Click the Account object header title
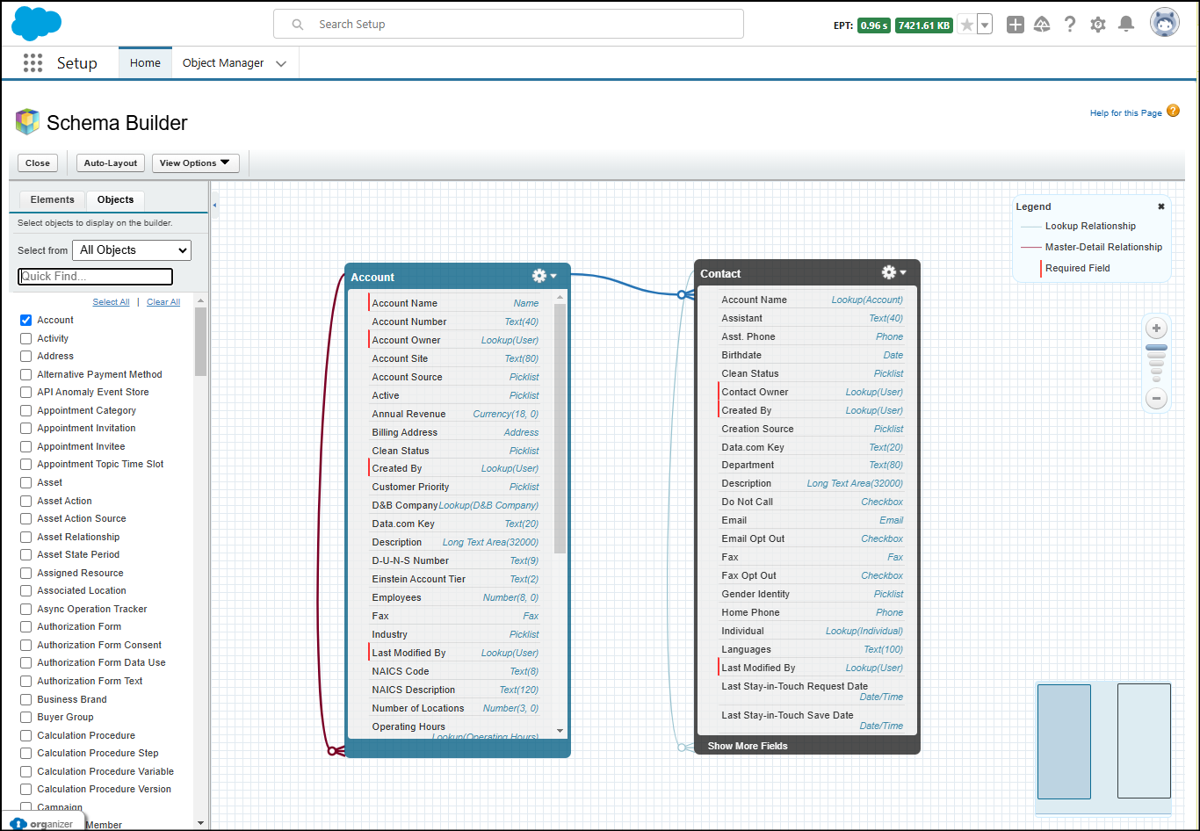This screenshot has width=1200, height=831. (x=372, y=277)
